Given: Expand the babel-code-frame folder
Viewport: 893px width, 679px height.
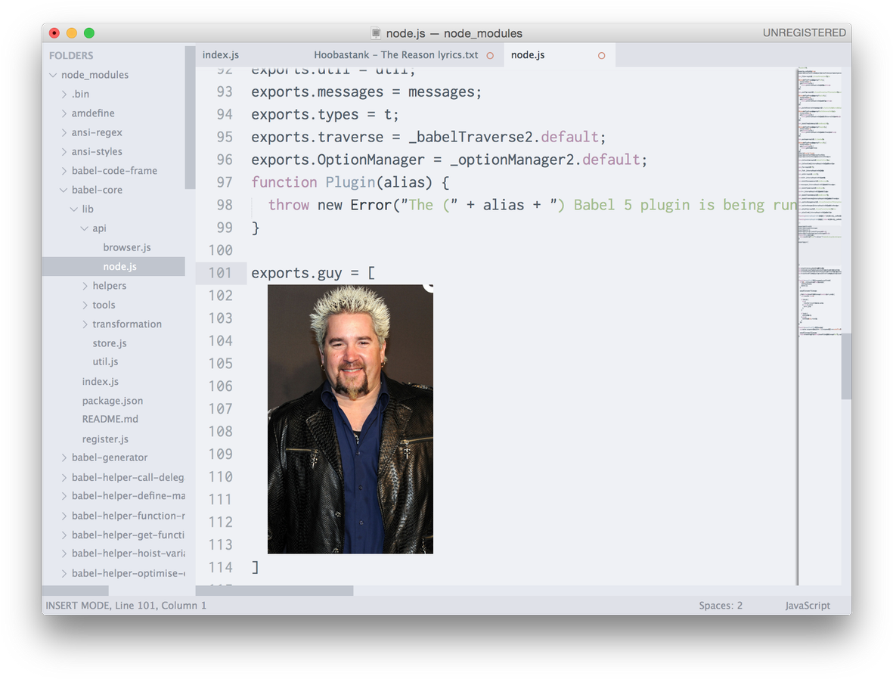Looking at the screenshot, I should (x=64, y=171).
